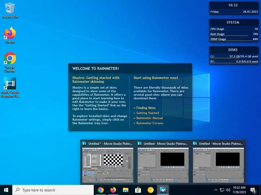Click the RAM Usage bar

coord(234,34)
